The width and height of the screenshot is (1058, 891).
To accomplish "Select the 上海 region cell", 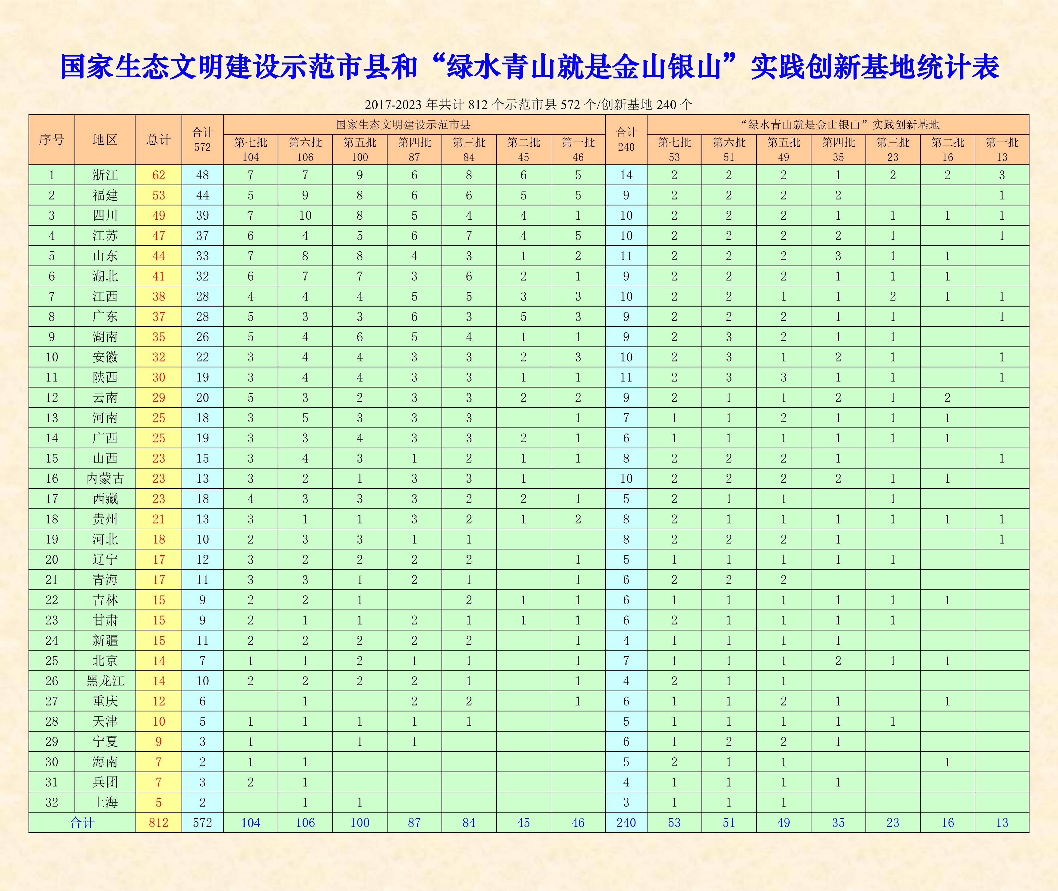I will tap(105, 802).
